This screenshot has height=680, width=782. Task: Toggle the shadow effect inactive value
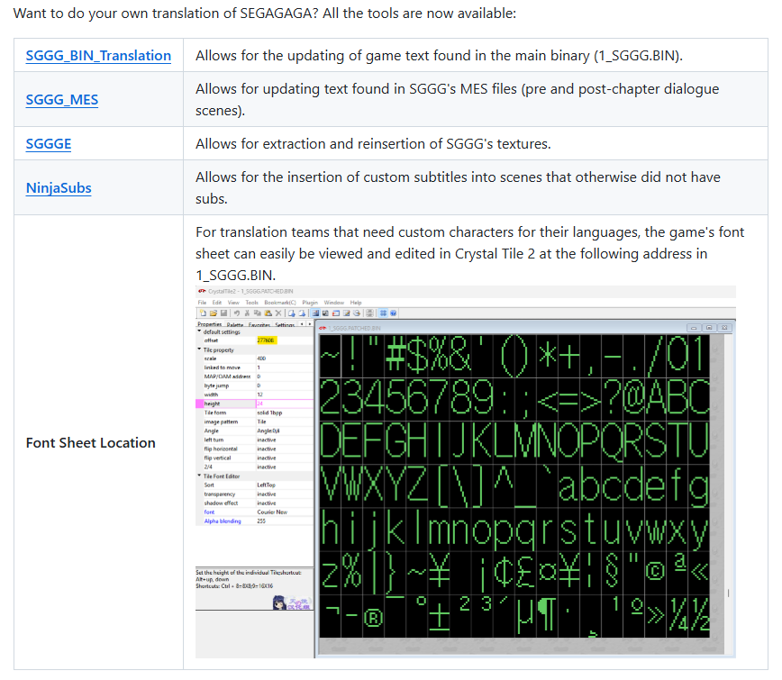267,503
